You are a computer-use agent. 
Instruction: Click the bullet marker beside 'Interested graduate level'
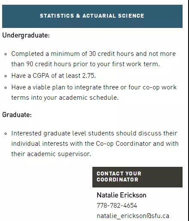pos(6,134)
